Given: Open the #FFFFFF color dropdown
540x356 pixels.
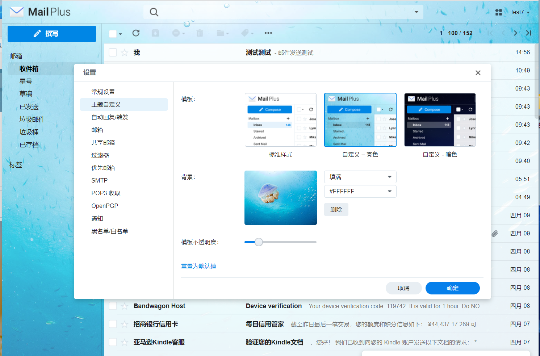Looking at the screenshot, I should coord(360,192).
